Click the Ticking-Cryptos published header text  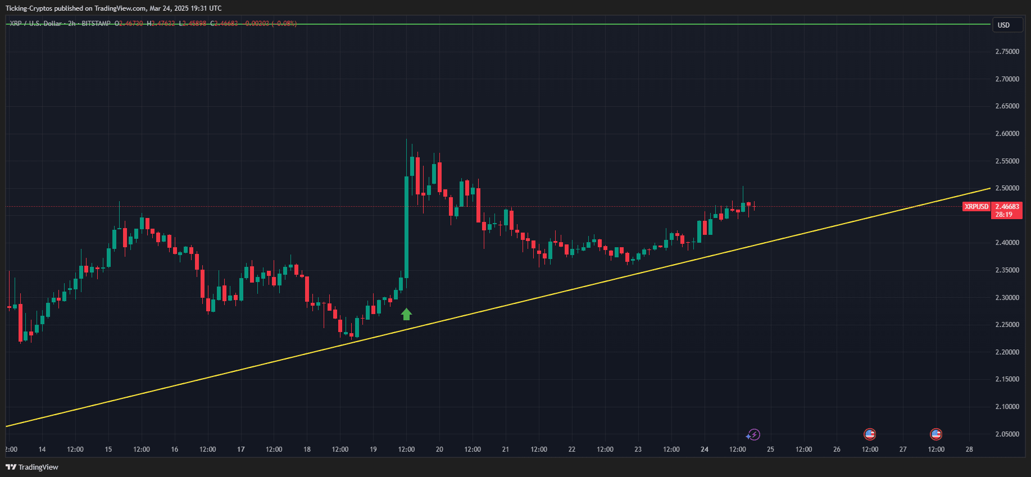113,8
